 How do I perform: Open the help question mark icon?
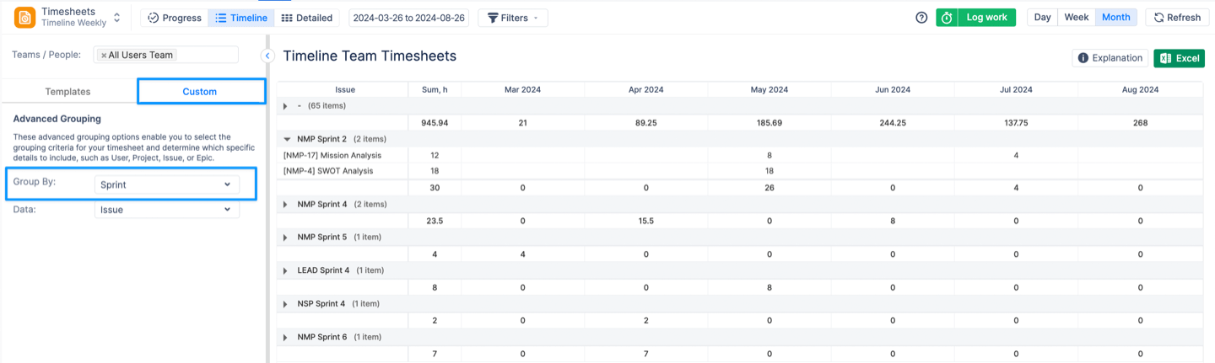(921, 18)
